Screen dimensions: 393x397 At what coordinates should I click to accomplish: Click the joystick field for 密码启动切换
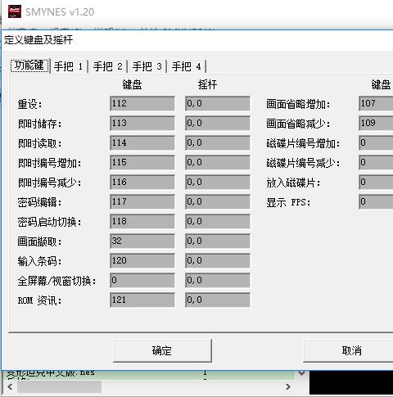[218, 221]
